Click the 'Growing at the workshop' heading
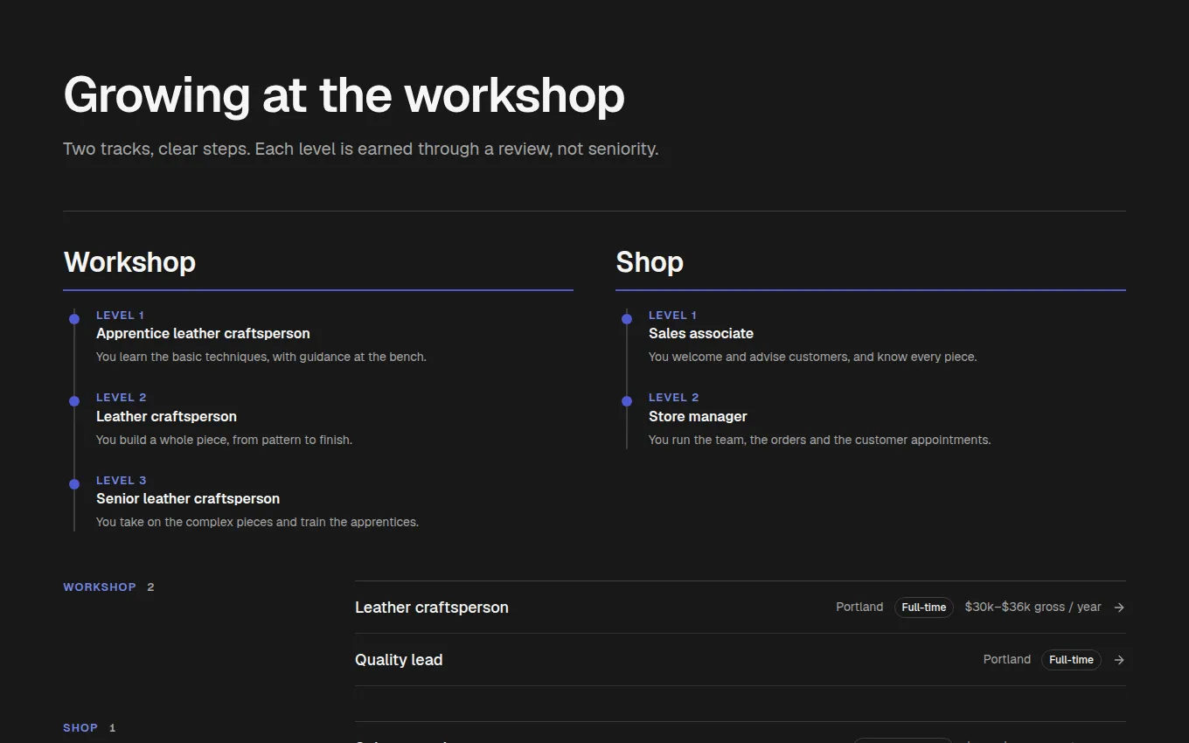This screenshot has height=743, width=1189. point(344,95)
